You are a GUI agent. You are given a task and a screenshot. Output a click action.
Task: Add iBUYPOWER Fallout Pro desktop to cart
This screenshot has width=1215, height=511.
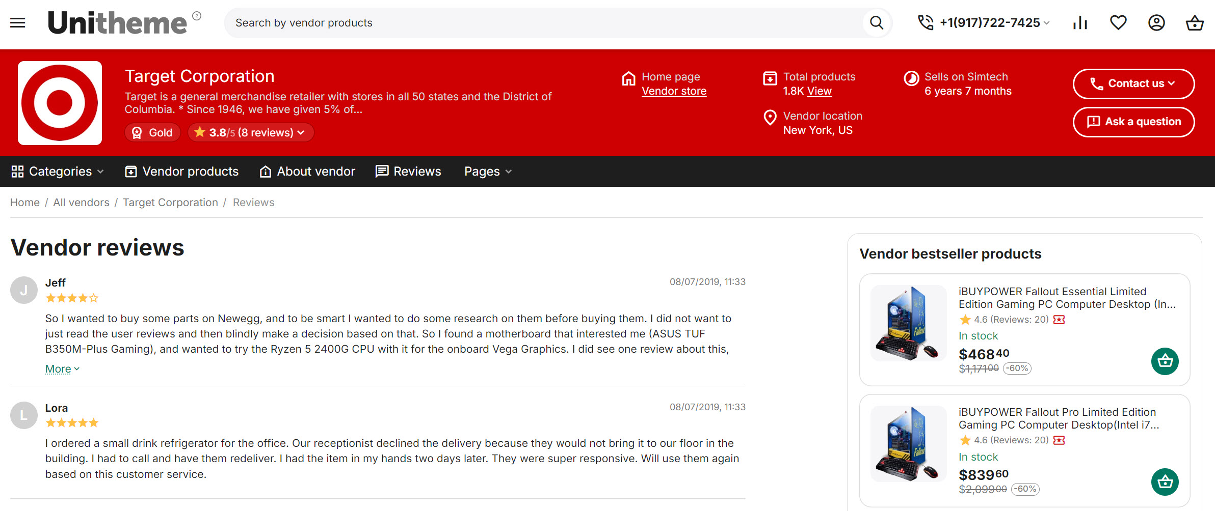pos(1165,481)
